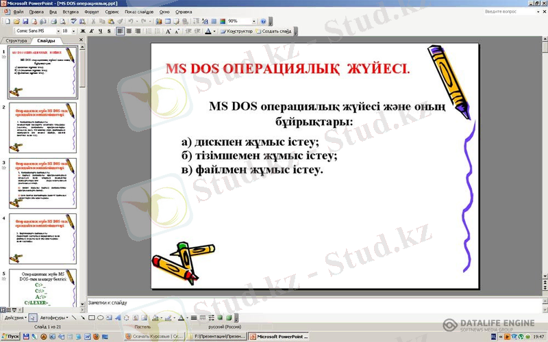Open the Автофигуры dropdown
The image size is (548, 342).
(x=54, y=317)
